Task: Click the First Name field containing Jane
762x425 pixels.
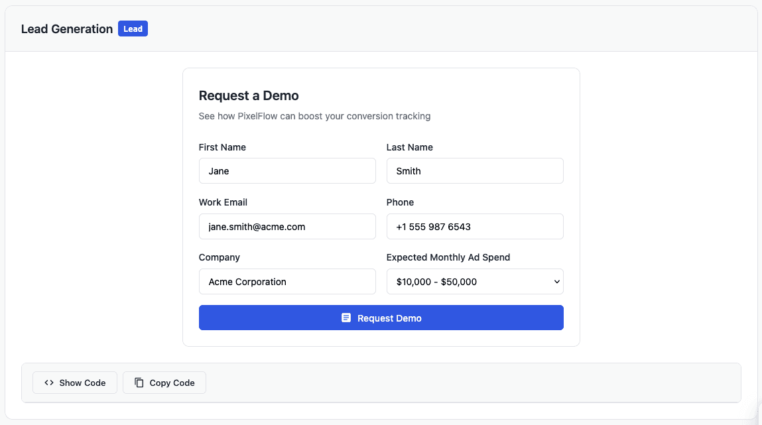Action: 287,170
